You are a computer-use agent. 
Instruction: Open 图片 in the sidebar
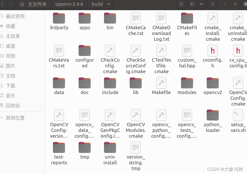[23, 66]
